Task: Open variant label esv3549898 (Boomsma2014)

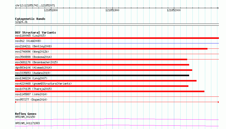Action: click(34, 57)
